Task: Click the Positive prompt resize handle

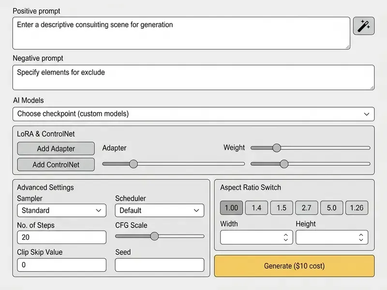Action: [x=347, y=47]
